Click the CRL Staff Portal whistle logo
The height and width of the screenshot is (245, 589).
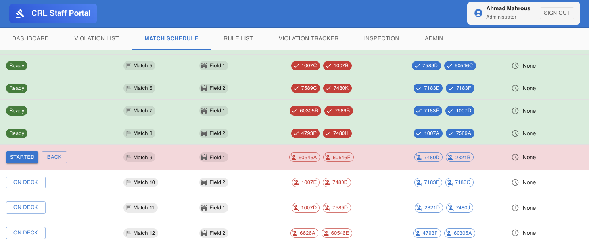[20, 13]
